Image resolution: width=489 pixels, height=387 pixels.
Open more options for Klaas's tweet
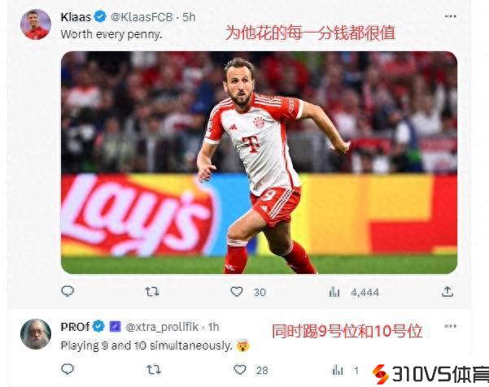[x=451, y=16]
